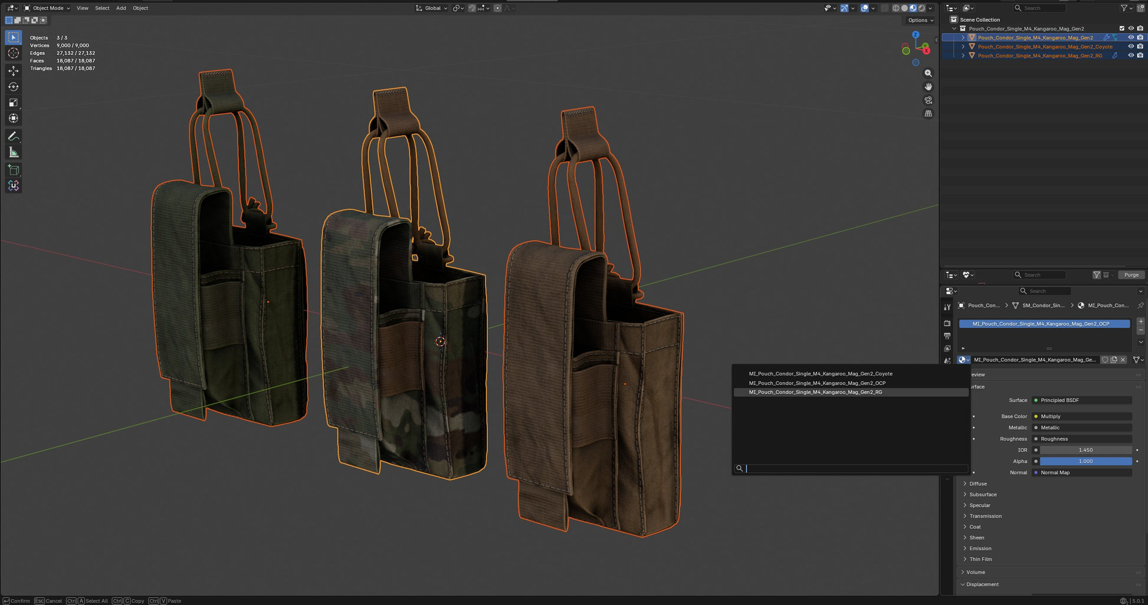Uncheck the collection exclude checkbox

(x=1121, y=28)
